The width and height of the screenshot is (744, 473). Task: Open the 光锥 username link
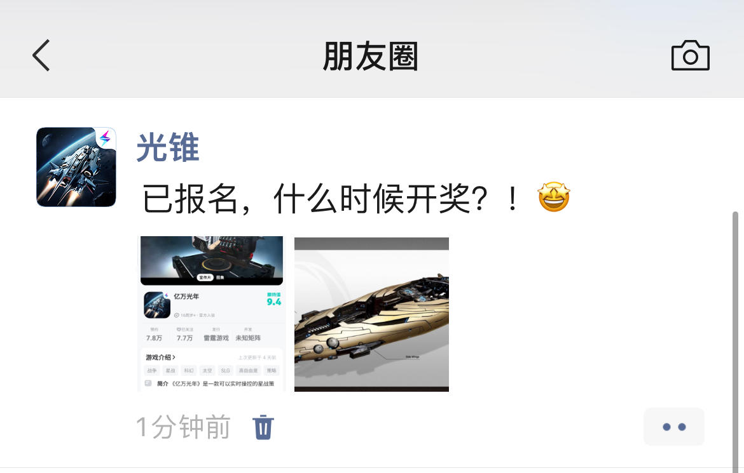point(167,147)
